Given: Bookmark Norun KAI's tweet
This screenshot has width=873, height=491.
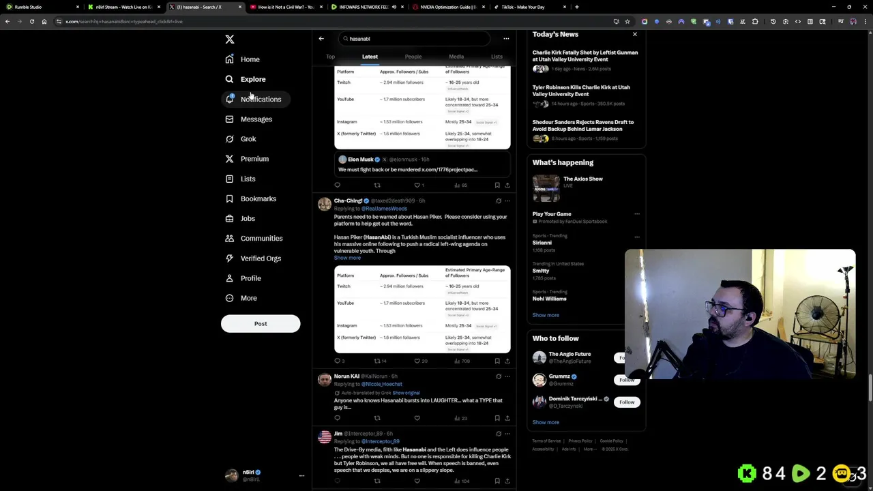Looking at the screenshot, I should coord(497,418).
